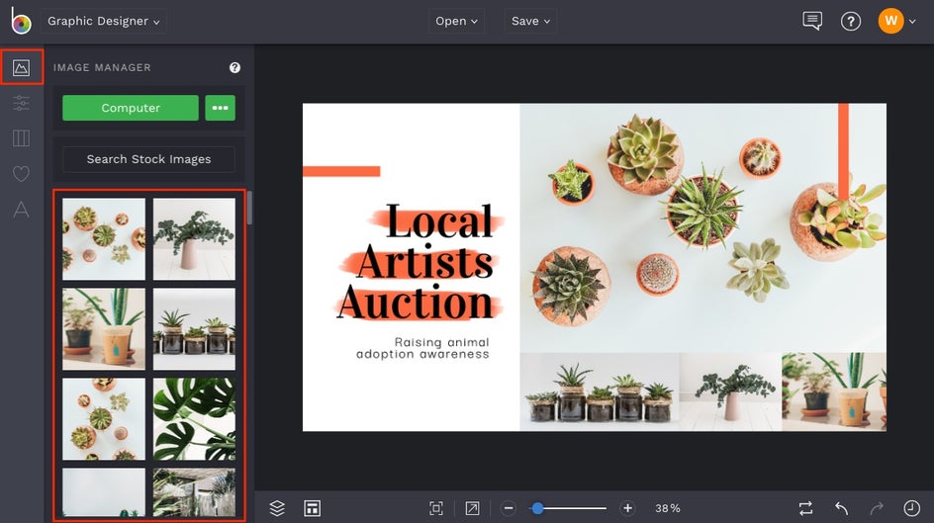Click the zoom out minus button
The image size is (934, 523).
(x=509, y=508)
